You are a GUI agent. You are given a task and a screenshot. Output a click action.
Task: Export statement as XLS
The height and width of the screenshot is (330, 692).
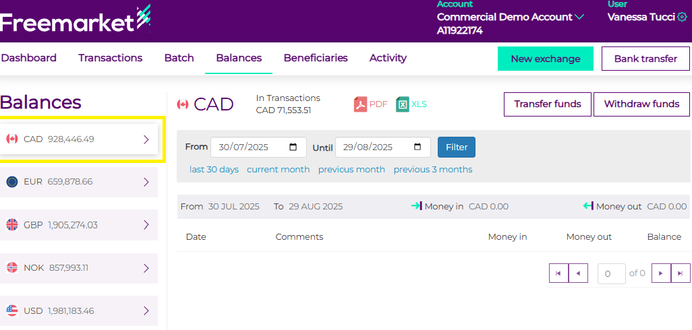pyautogui.click(x=411, y=104)
